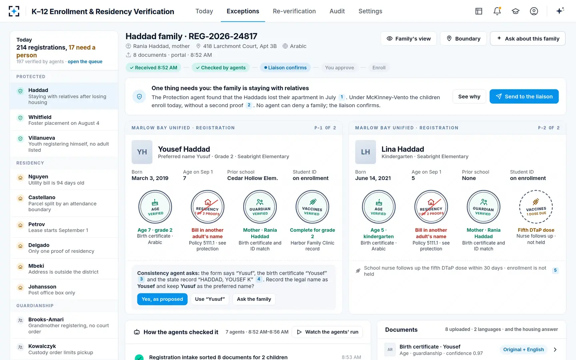Open the user profile icon
The width and height of the screenshot is (576, 360).
coord(534,11)
